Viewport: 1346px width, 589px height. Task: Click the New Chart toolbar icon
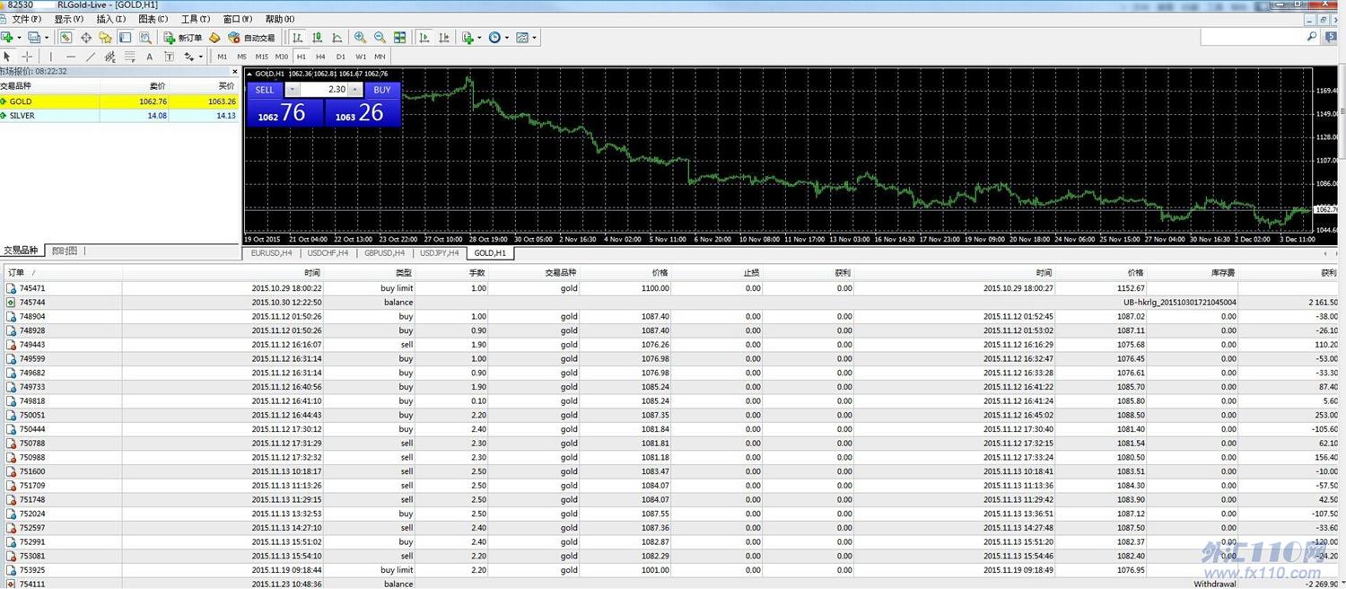[7, 38]
